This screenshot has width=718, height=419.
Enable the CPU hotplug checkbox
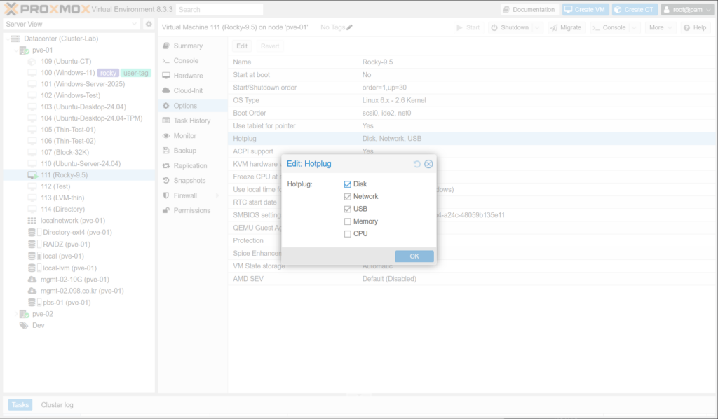pos(348,234)
